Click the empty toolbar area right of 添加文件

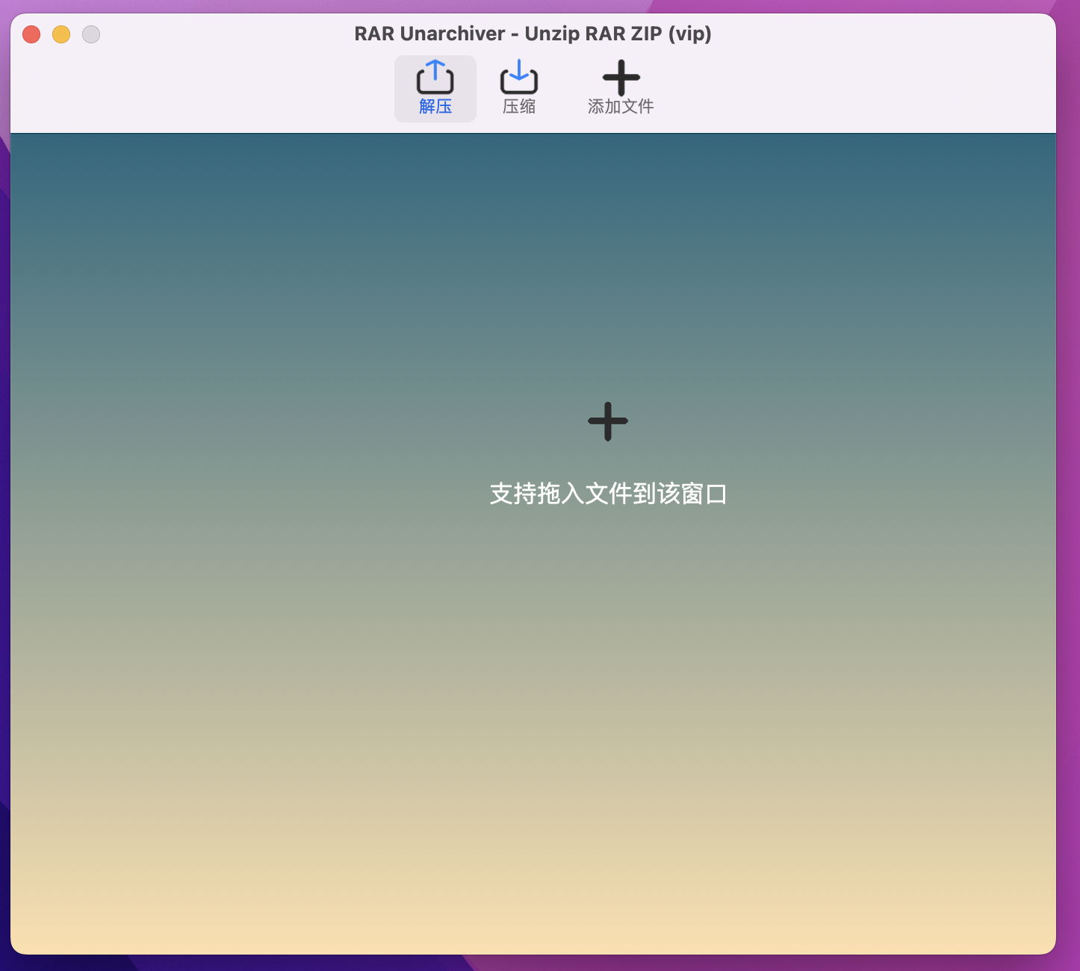coord(822,90)
